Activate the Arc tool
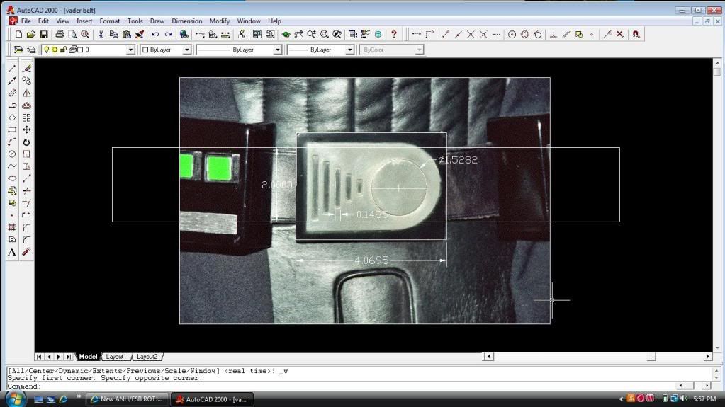Viewport: 725px width, 407px height. pyautogui.click(x=12, y=142)
